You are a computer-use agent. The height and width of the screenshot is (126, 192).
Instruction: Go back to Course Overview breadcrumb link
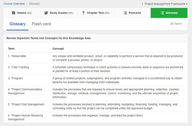14,4
